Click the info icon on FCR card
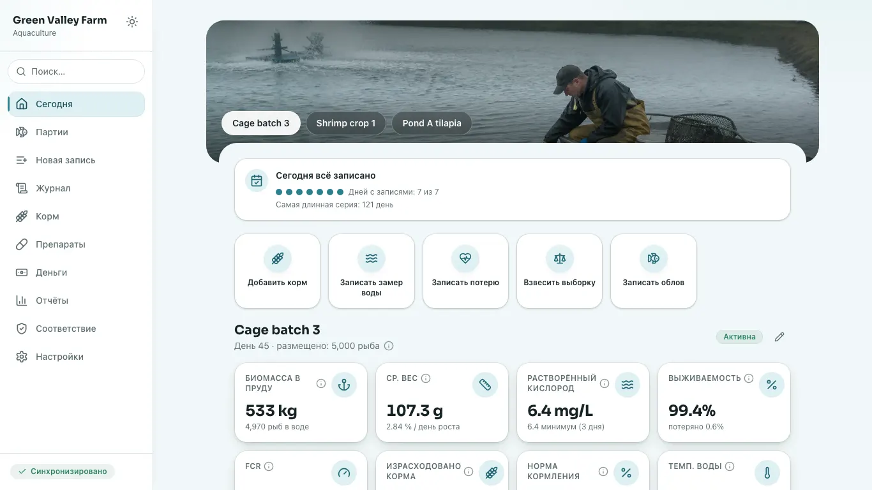This screenshot has width=872, height=490. coord(269,466)
